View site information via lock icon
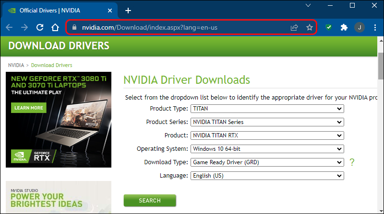 pyautogui.click(x=74, y=27)
